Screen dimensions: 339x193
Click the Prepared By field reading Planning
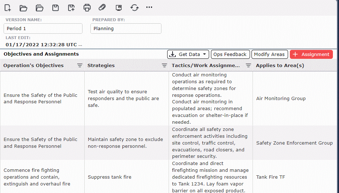point(126,29)
